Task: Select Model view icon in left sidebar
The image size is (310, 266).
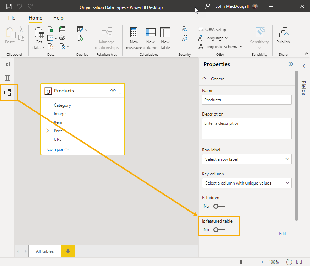Action: click(7, 92)
